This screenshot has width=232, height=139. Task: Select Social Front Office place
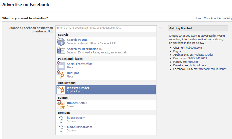pyautogui.click(x=106, y=66)
